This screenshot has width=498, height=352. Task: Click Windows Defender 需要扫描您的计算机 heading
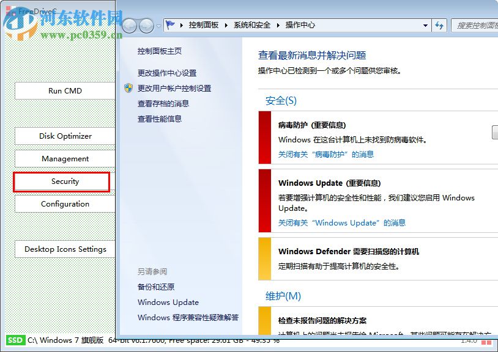click(x=349, y=252)
